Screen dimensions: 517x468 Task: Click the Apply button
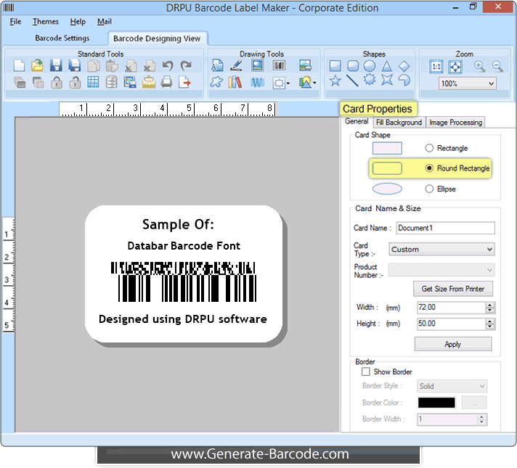click(452, 344)
